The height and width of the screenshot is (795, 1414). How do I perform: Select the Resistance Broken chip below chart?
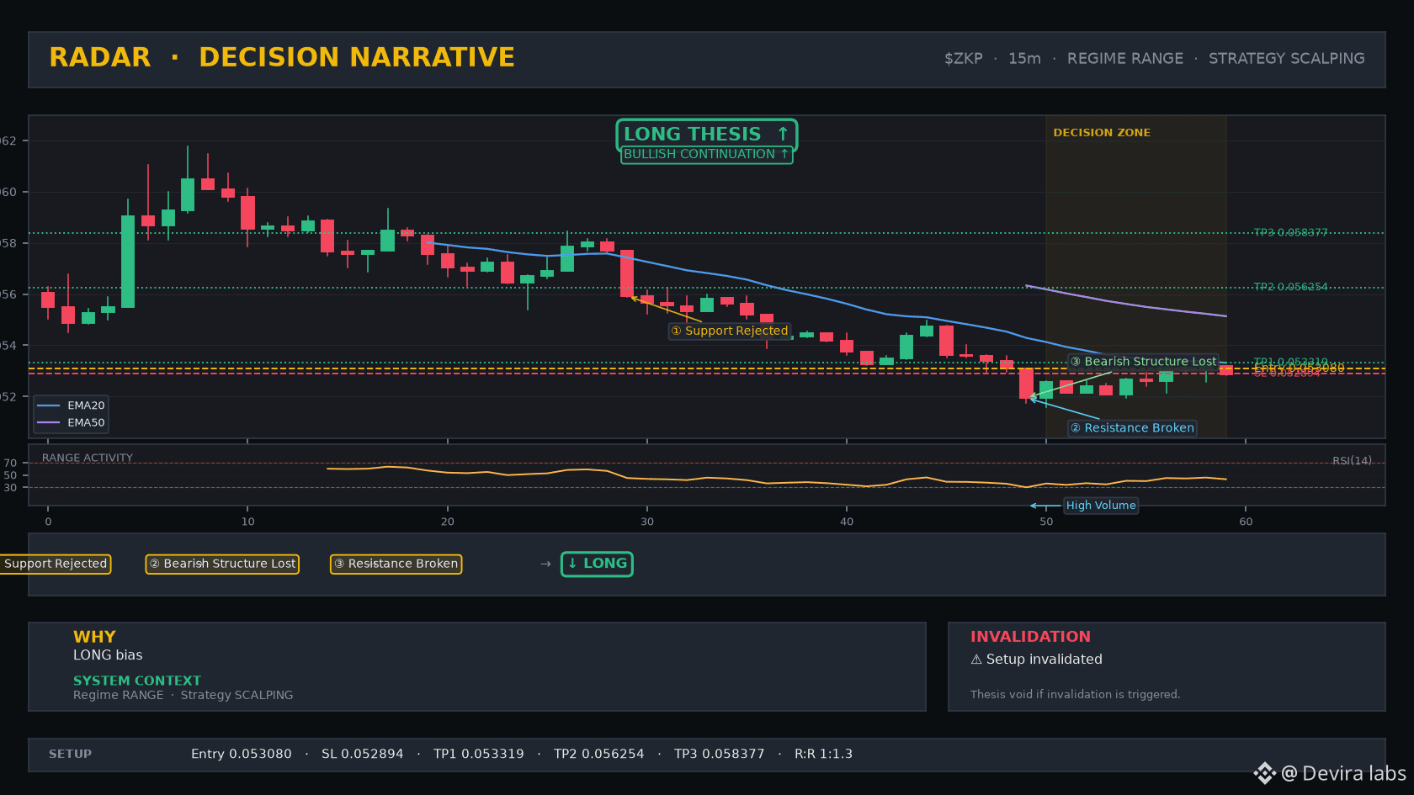point(396,564)
